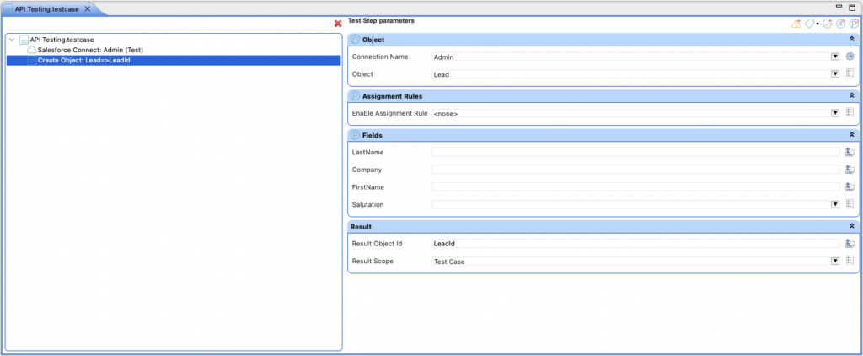This screenshot has height=356, width=863.
Task: Select the API Testing.testcase root tree item
Action: [62, 40]
